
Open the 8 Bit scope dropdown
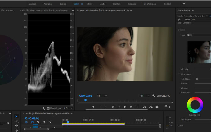tap(68, 108)
